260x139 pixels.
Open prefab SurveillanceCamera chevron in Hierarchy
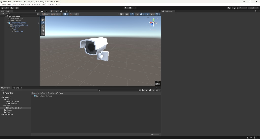pyautogui.click(x=39, y=23)
